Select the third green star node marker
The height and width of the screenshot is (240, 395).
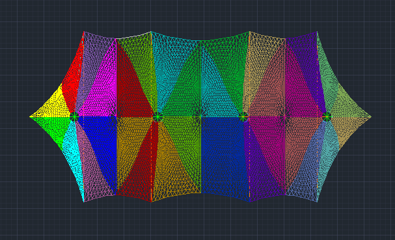243,117
